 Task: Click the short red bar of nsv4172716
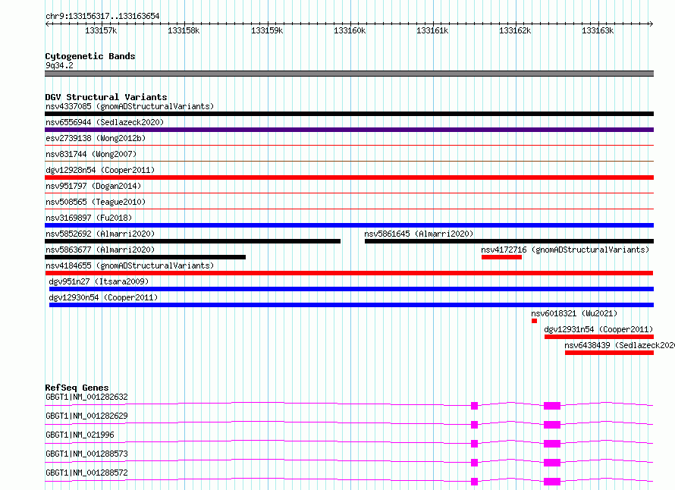point(501,257)
